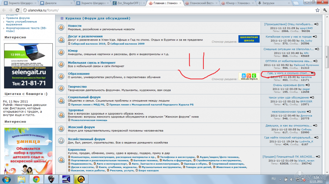Close the Главная :: Улановка tab

[180, 3]
